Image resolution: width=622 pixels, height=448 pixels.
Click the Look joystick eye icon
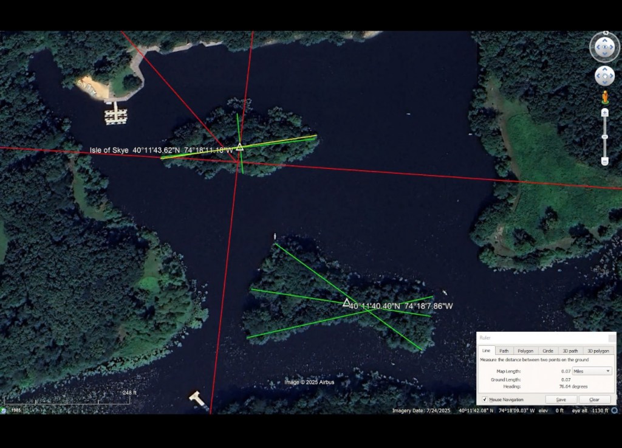[604, 46]
